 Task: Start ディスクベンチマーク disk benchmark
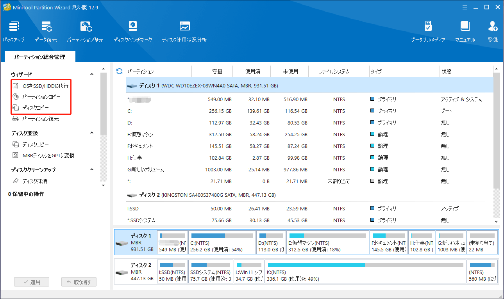tap(132, 32)
